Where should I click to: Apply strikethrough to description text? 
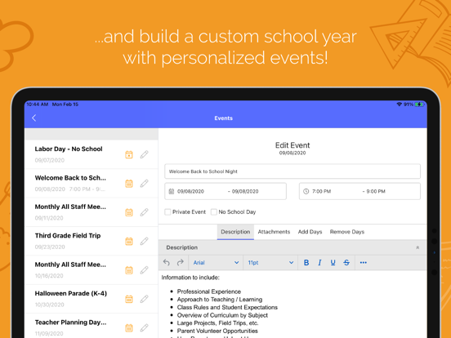(346, 262)
